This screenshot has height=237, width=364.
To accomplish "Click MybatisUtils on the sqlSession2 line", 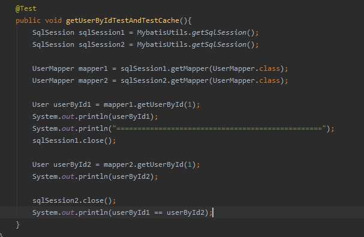I will point(162,44).
